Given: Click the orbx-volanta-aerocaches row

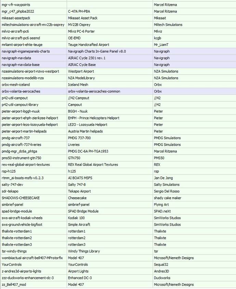Looking at the screenshot, I should [x=118, y=91].
